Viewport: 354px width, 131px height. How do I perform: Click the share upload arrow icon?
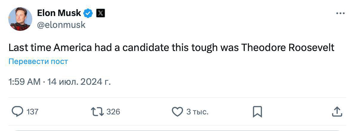pyautogui.click(x=337, y=112)
